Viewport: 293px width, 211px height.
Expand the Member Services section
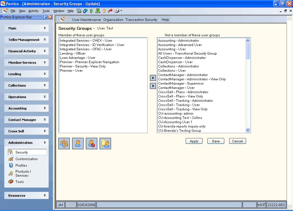pyautogui.click(x=26, y=63)
